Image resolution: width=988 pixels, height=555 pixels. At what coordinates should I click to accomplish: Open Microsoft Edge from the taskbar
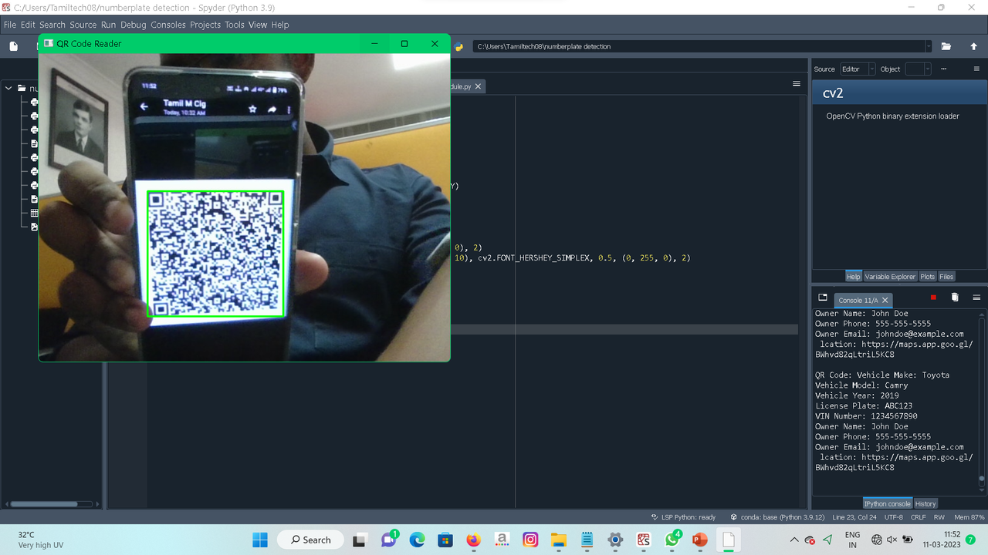pos(417,540)
